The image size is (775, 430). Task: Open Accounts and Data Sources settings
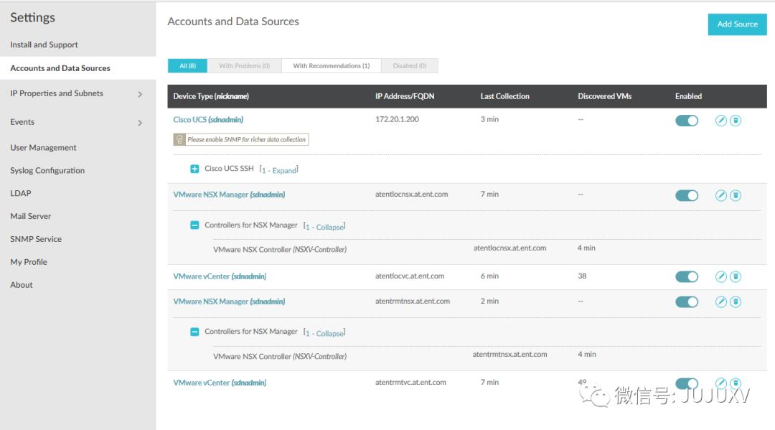(x=60, y=68)
